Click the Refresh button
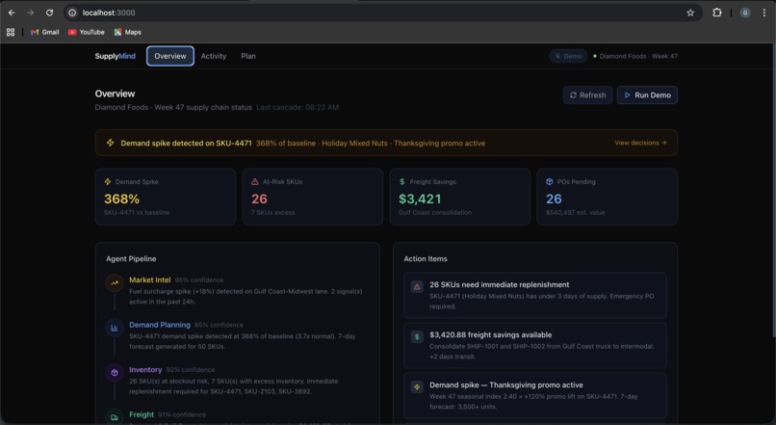Viewport: 776px width, 425px height. (588, 95)
